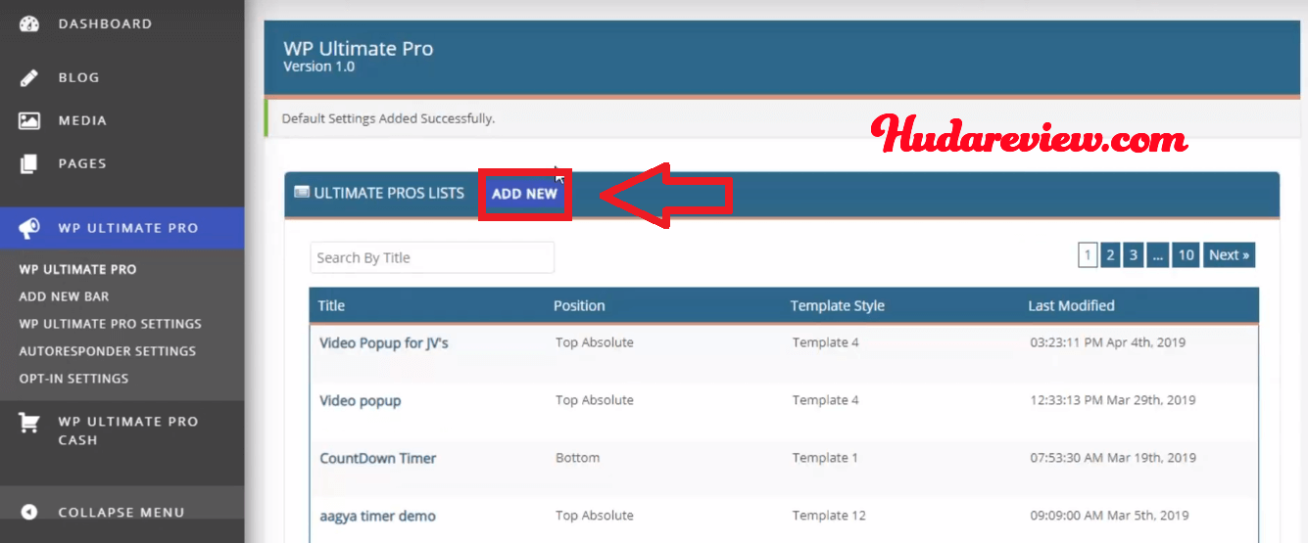Open Autoresponder Settings submenu
Screen dimensions: 1308x543
tap(107, 351)
